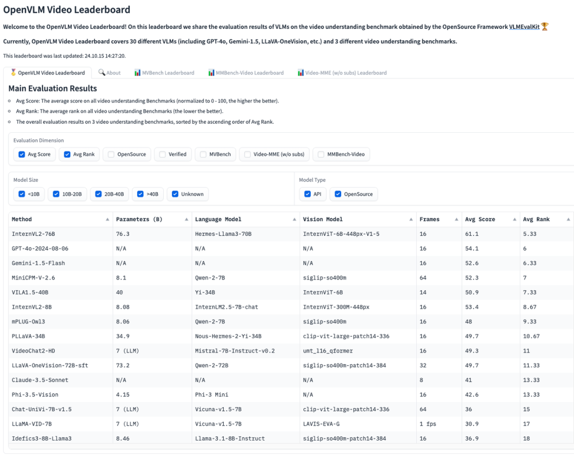Select the InternVL2-76B row

tap(291, 234)
